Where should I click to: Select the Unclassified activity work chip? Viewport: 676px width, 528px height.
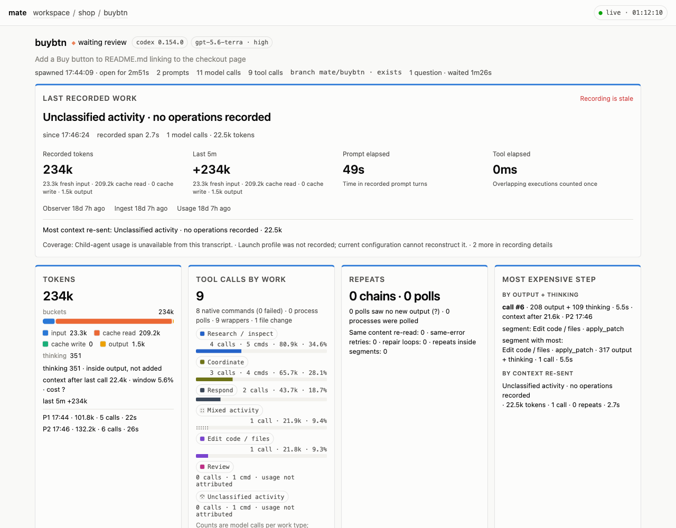point(242,497)
